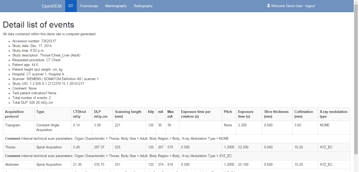The height and width of the screenshot is (172, 359).
Task: Select the Abdomen row protocol cell
Action: click(x=12, y=165)
